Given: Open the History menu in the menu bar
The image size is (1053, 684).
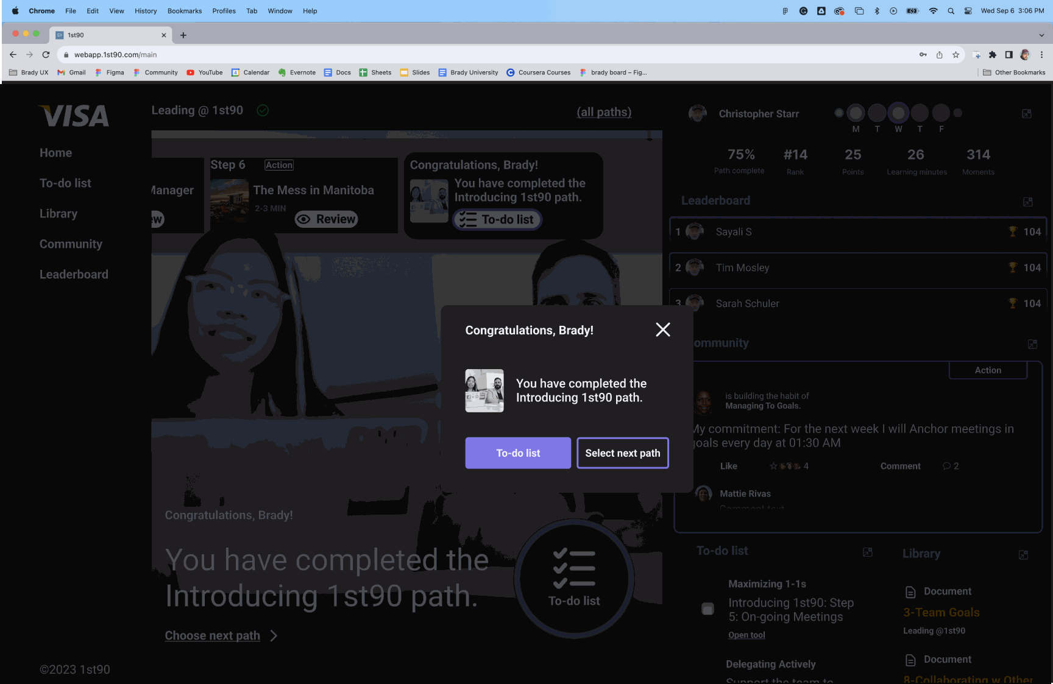Looking at the screenshot, I should [x=146, y=11].
